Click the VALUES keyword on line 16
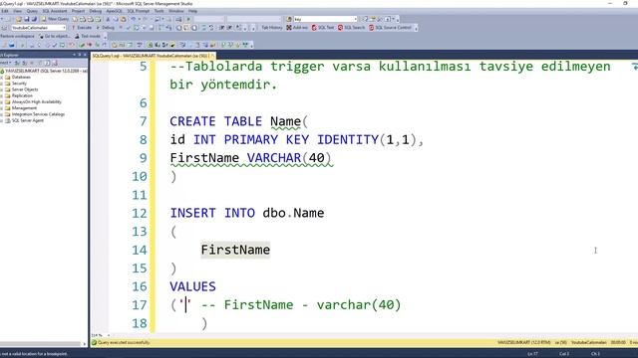638x358 pixels. click(192, 286)
